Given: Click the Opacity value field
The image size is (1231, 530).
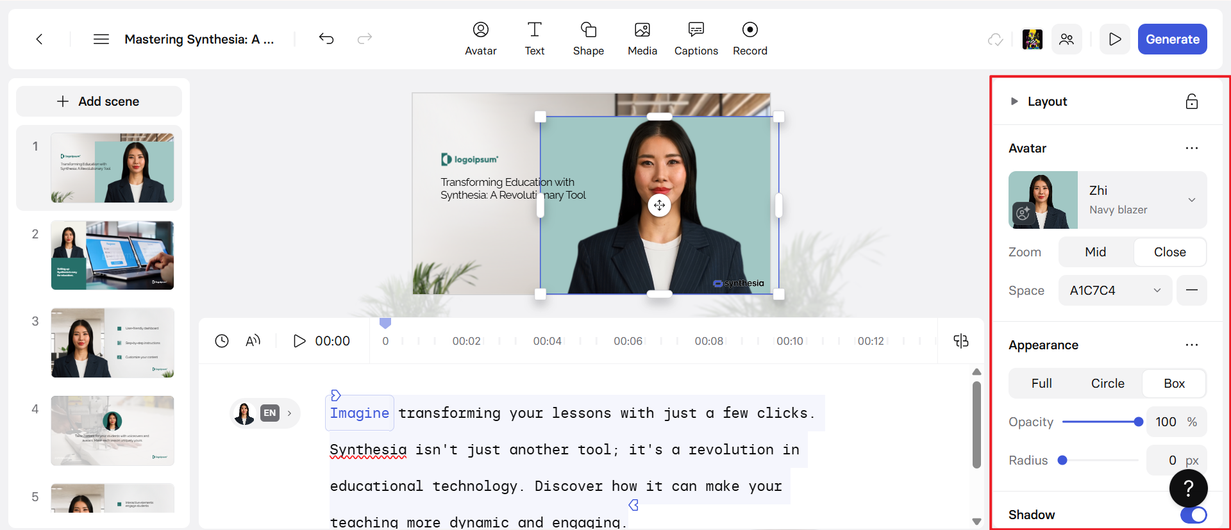Looking at the screenshot, I should click(x=1177, y=422).
